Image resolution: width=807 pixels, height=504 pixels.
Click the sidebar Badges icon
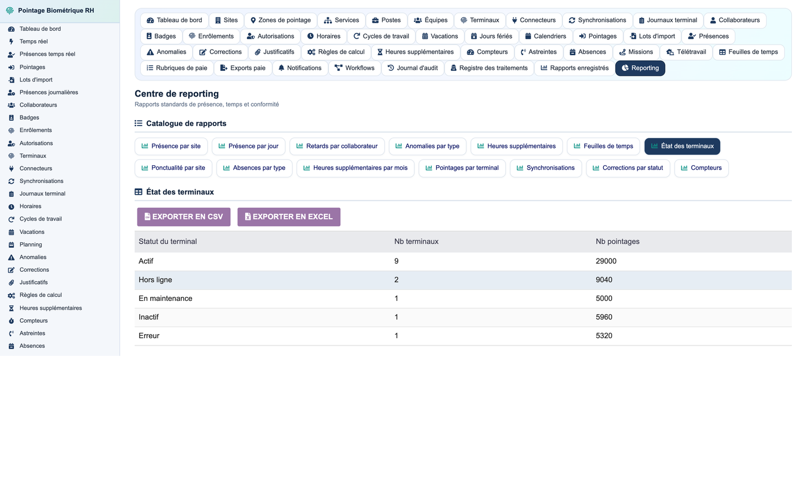11,118
